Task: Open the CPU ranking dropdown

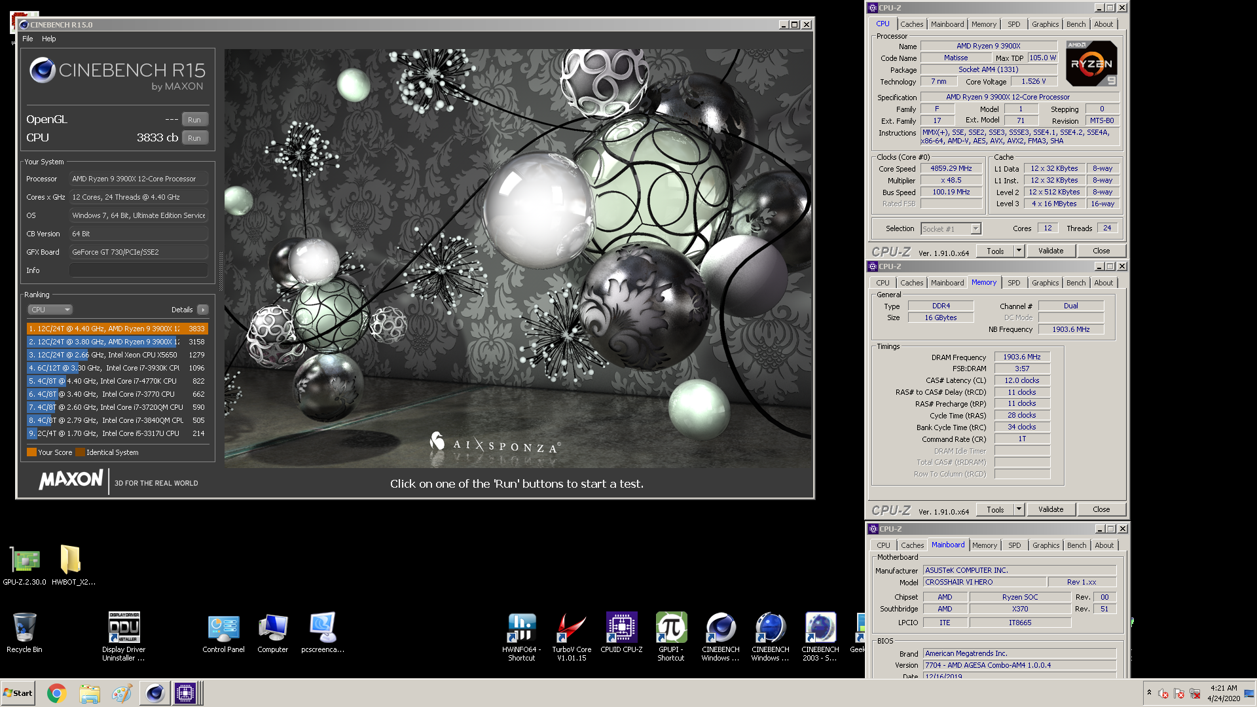Action: 50,310
